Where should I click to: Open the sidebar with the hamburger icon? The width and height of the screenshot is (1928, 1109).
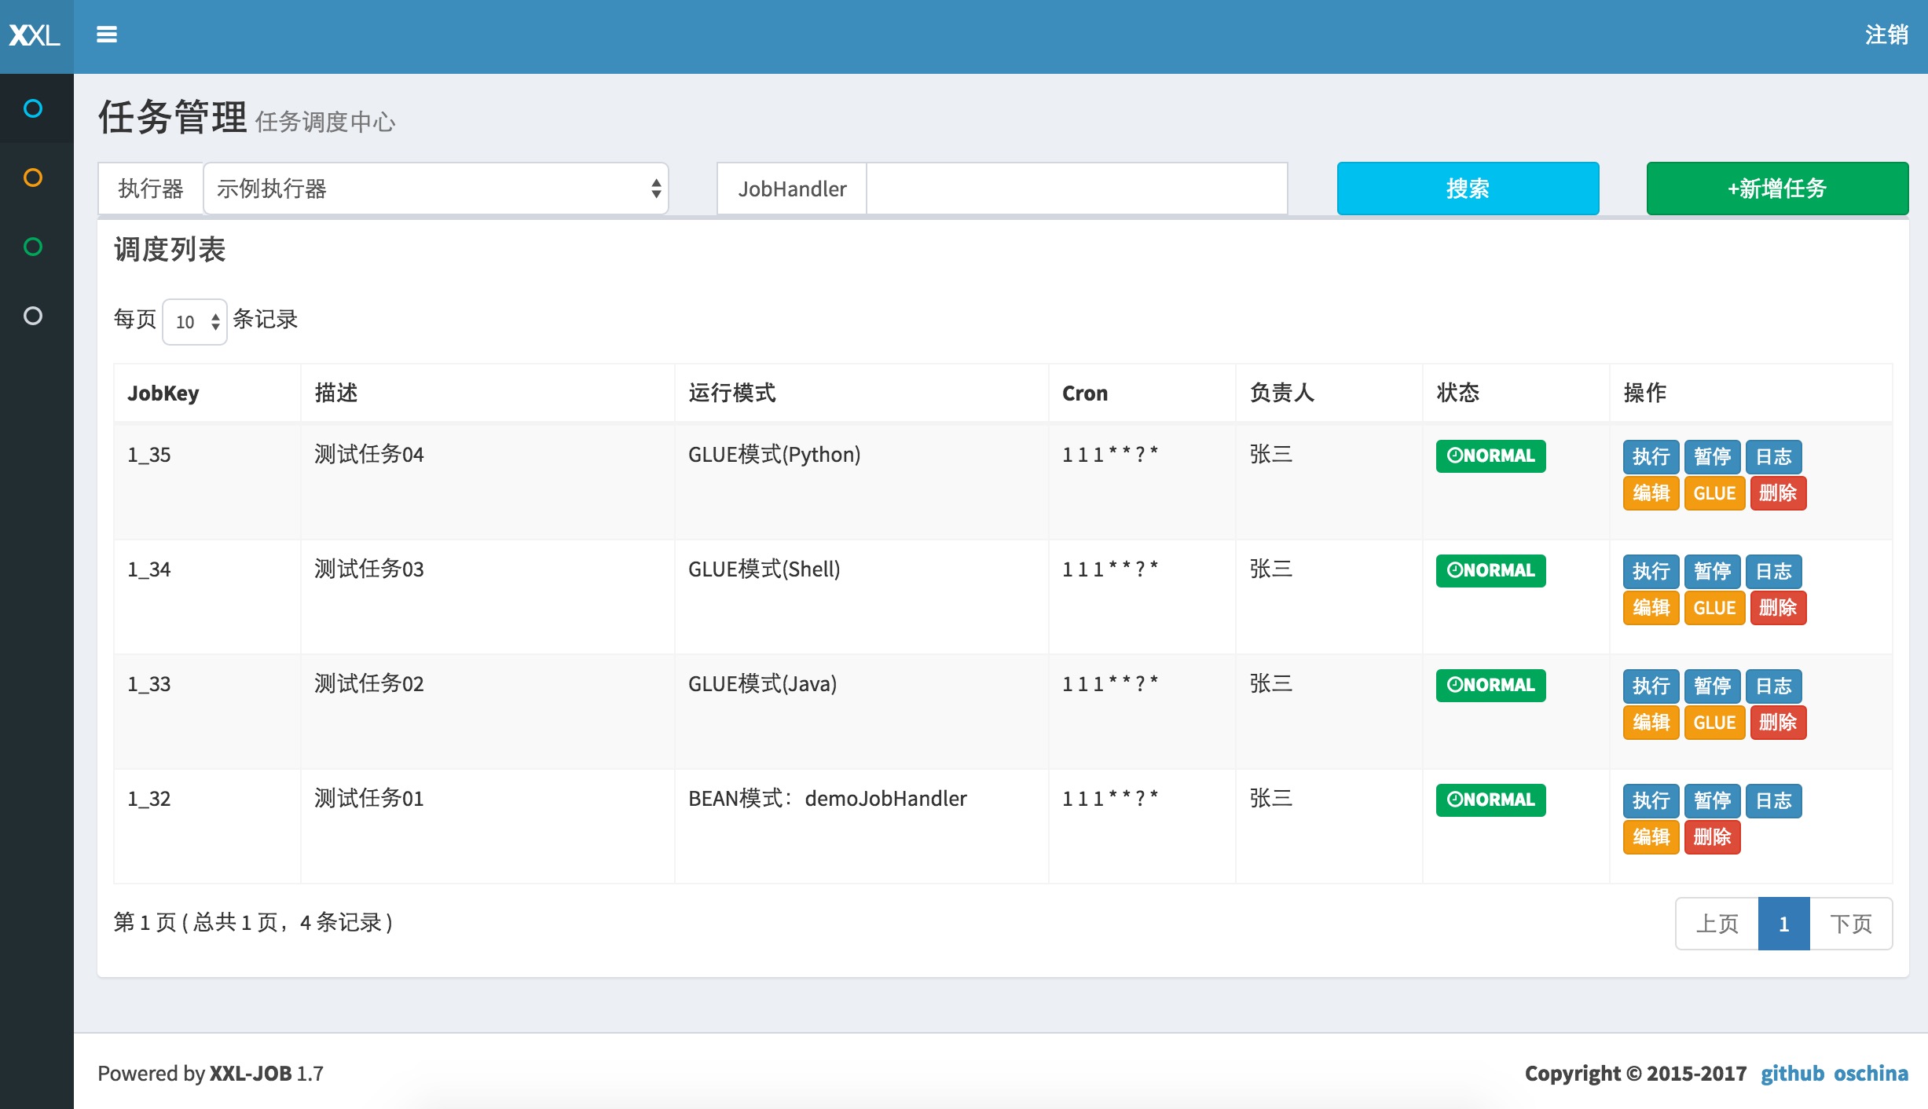click(x=107, y=35)
